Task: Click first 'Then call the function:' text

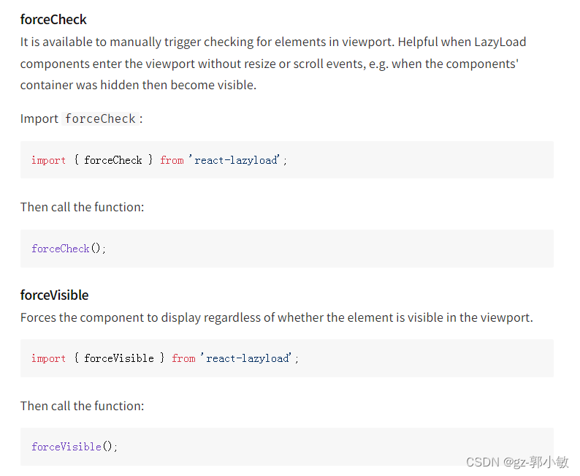Action: 82,207
